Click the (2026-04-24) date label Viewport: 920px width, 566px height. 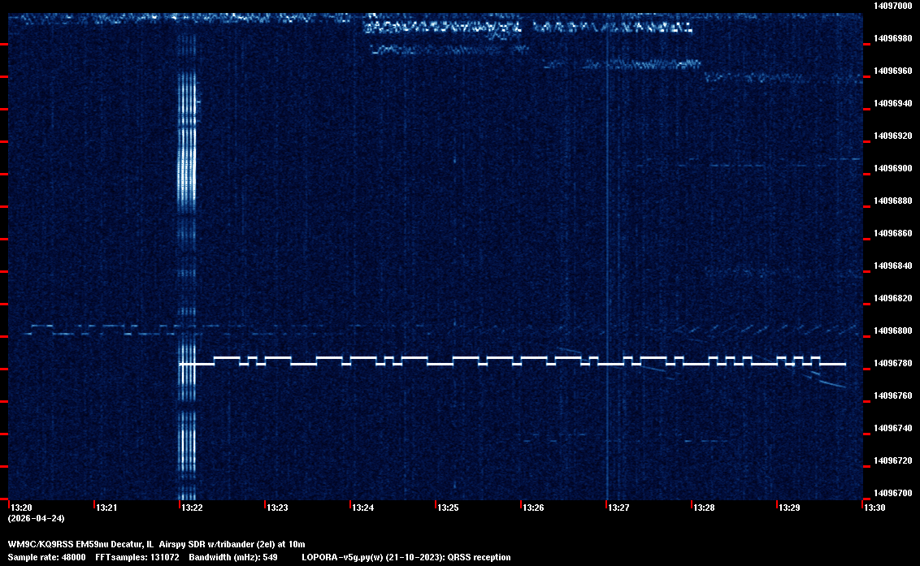tap(36, 518)
